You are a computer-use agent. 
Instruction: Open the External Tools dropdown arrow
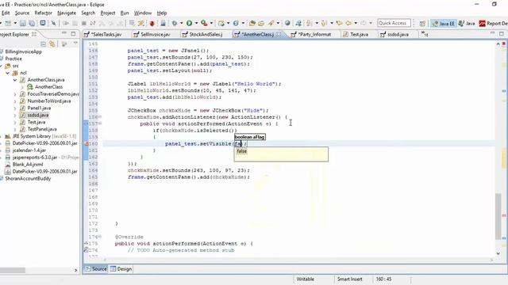point(211,23)
